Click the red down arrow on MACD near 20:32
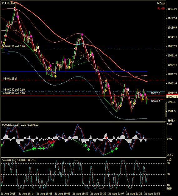Image resolution: width=178 pixels, height=196 pixels. 106,138
